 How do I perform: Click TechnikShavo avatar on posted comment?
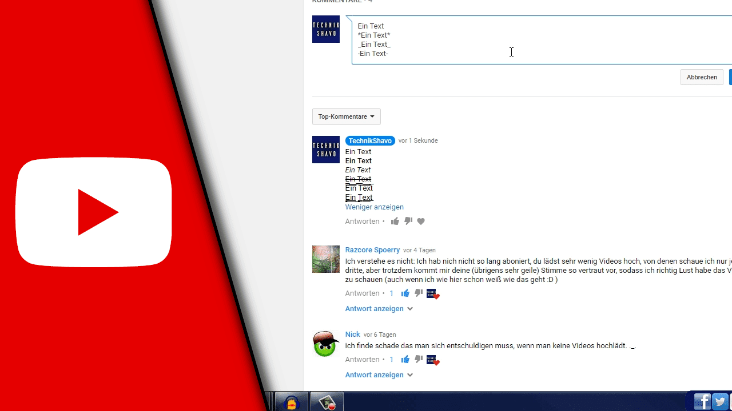pos(326,150)
